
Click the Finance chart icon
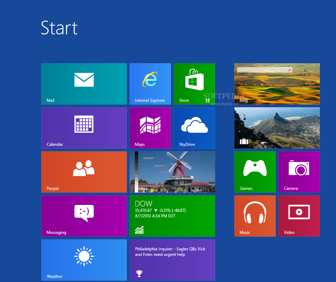(x=139, y=230)
